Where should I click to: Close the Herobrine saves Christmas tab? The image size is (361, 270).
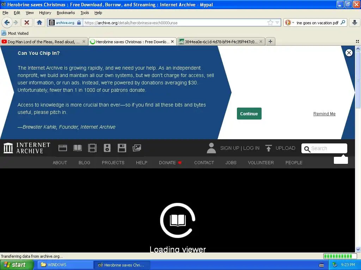[172, 41]
